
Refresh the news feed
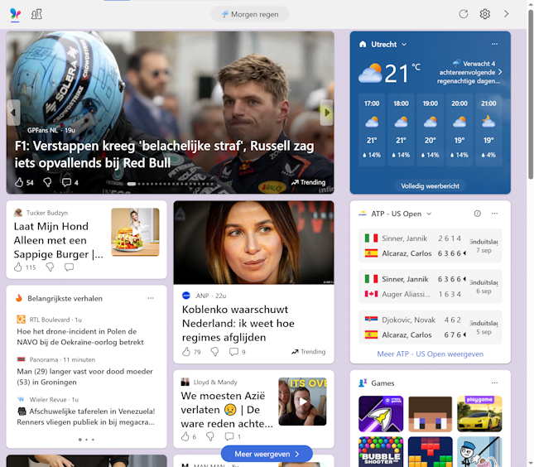463,14
